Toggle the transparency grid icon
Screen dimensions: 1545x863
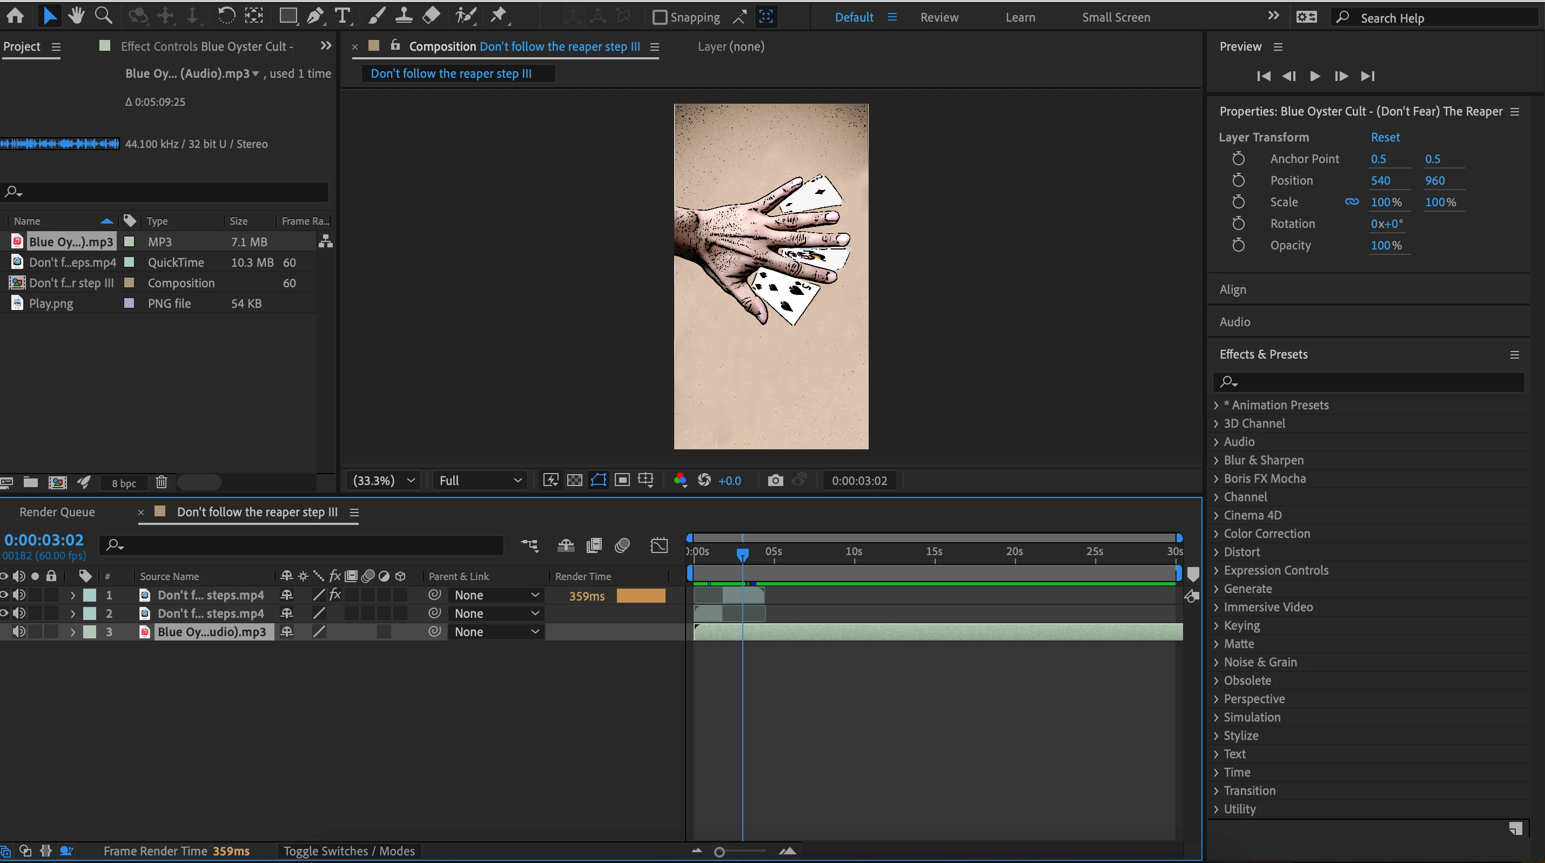(575, 481)
